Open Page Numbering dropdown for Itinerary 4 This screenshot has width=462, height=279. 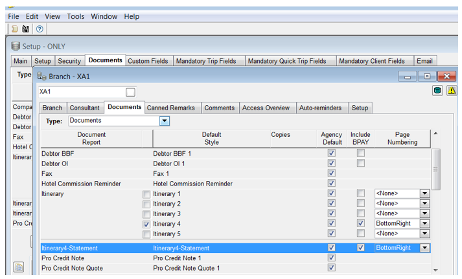pyautogui.click(x=424, y=224)
